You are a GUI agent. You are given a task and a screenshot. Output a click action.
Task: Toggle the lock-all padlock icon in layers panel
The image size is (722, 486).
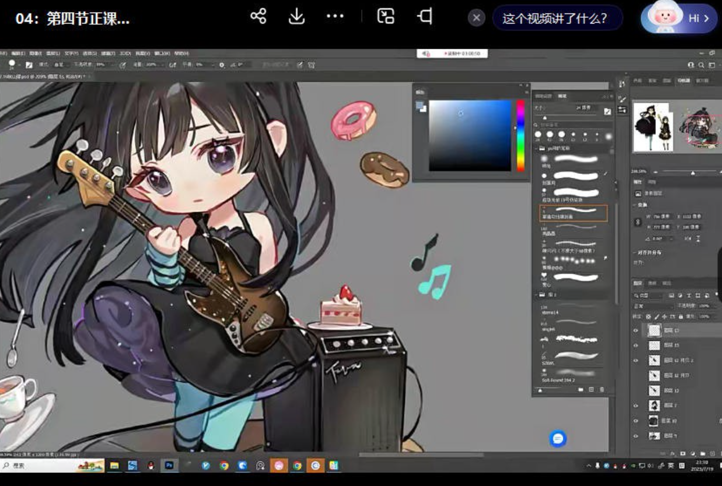tap(681, 317)
